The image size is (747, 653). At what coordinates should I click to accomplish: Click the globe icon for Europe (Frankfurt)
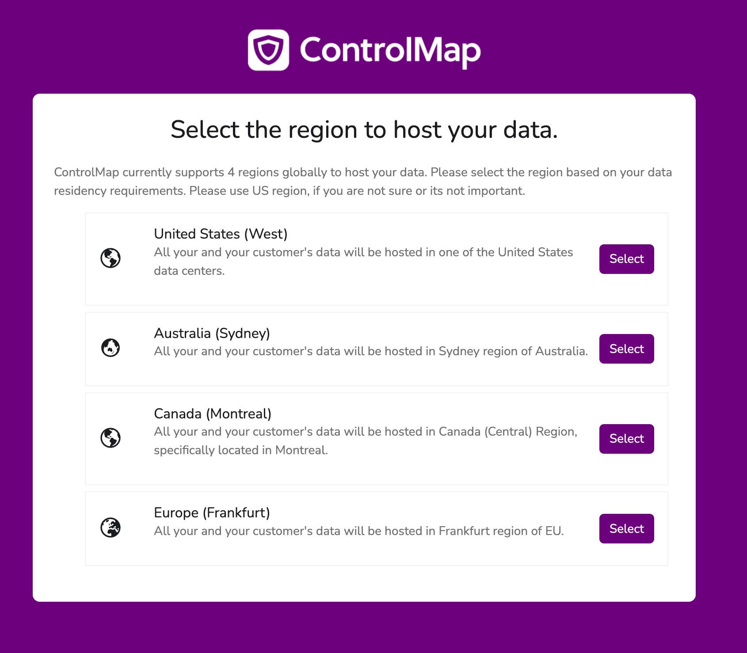[x=111, y=528]
